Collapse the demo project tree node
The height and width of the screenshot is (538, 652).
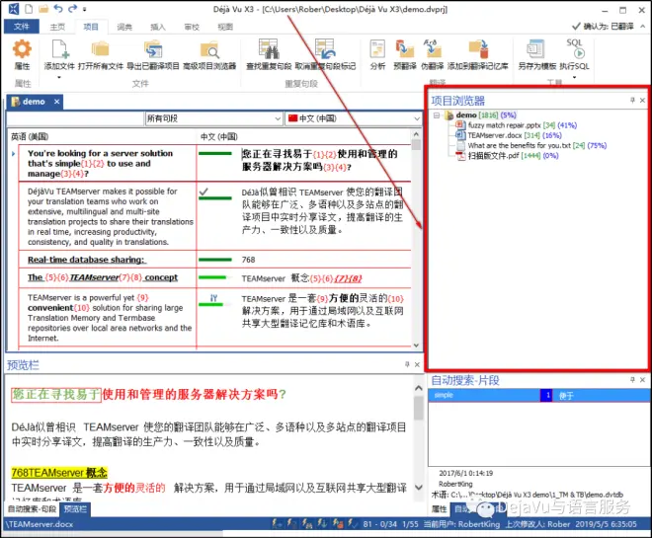437,115
